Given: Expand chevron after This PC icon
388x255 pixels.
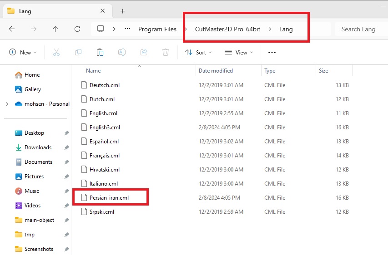Looking at the screenshot, I should click(x=114, y=29).
